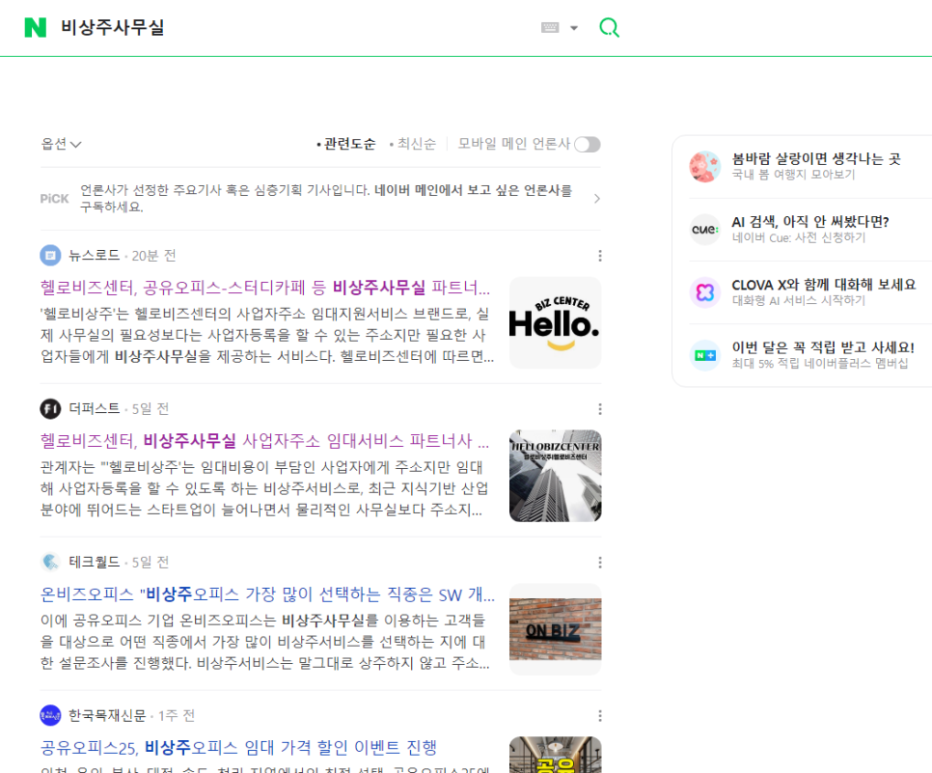Screen dimensions: 932x773
Task: Open the 테크월드 publisher name link
Action: pos(94,562)
